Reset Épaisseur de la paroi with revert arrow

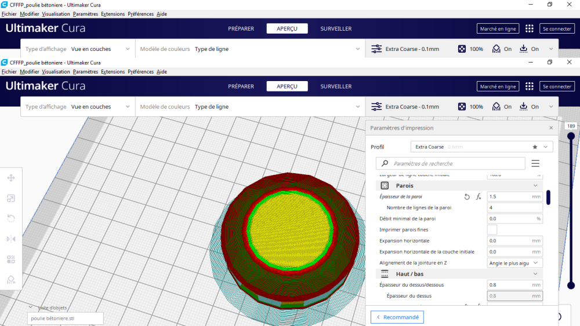[467, 197]
